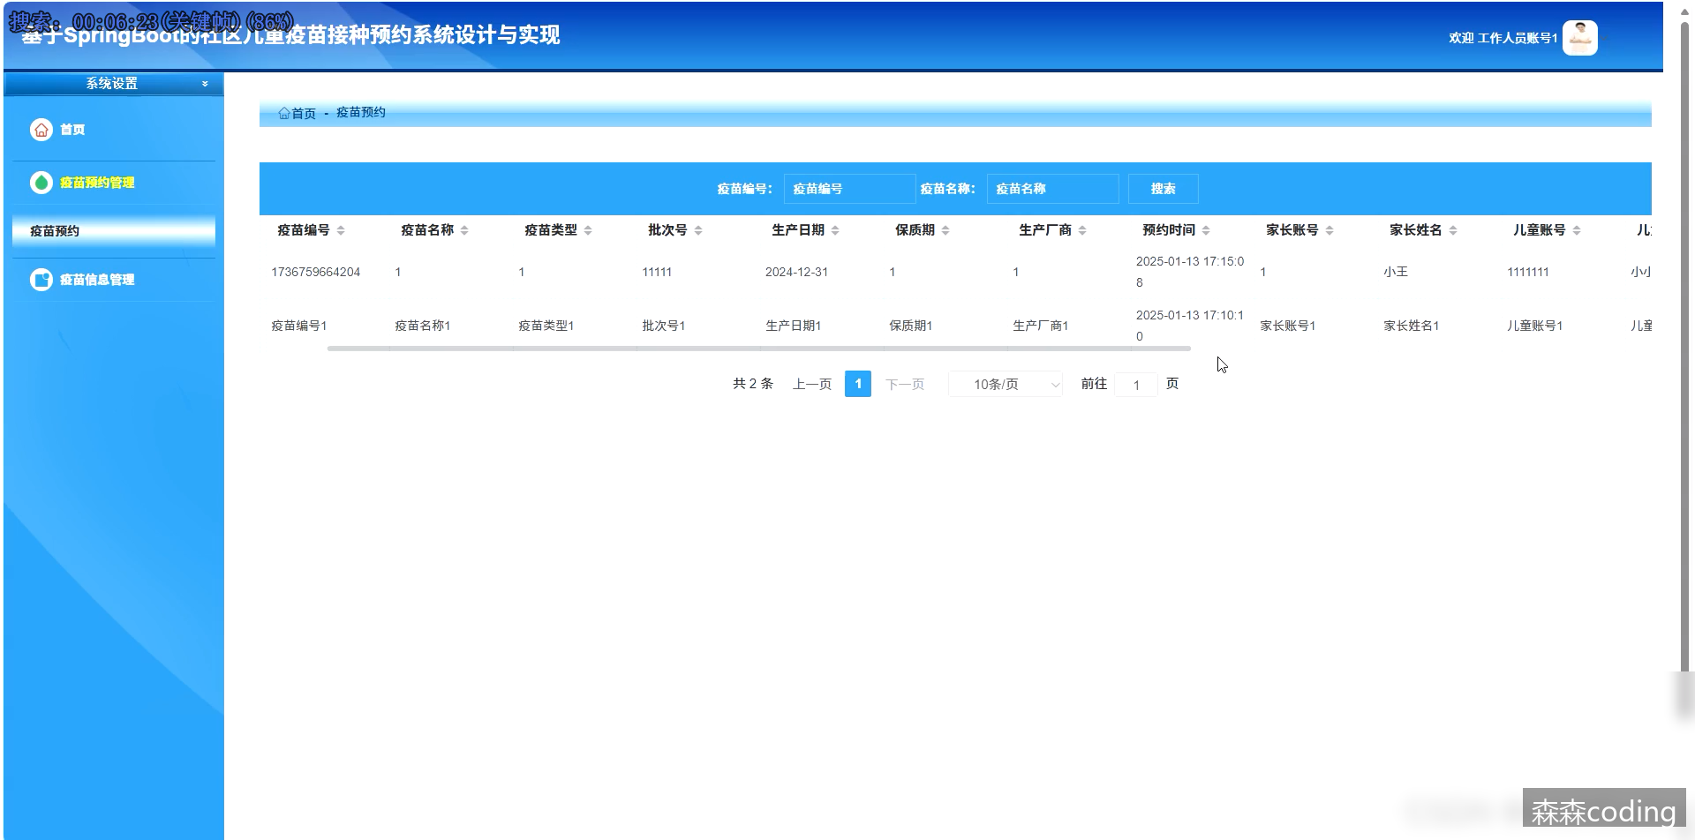Click cell 生产厂商1
Image resolution: width=1695 pixels, height=840 pixels.
[1041, 326]
